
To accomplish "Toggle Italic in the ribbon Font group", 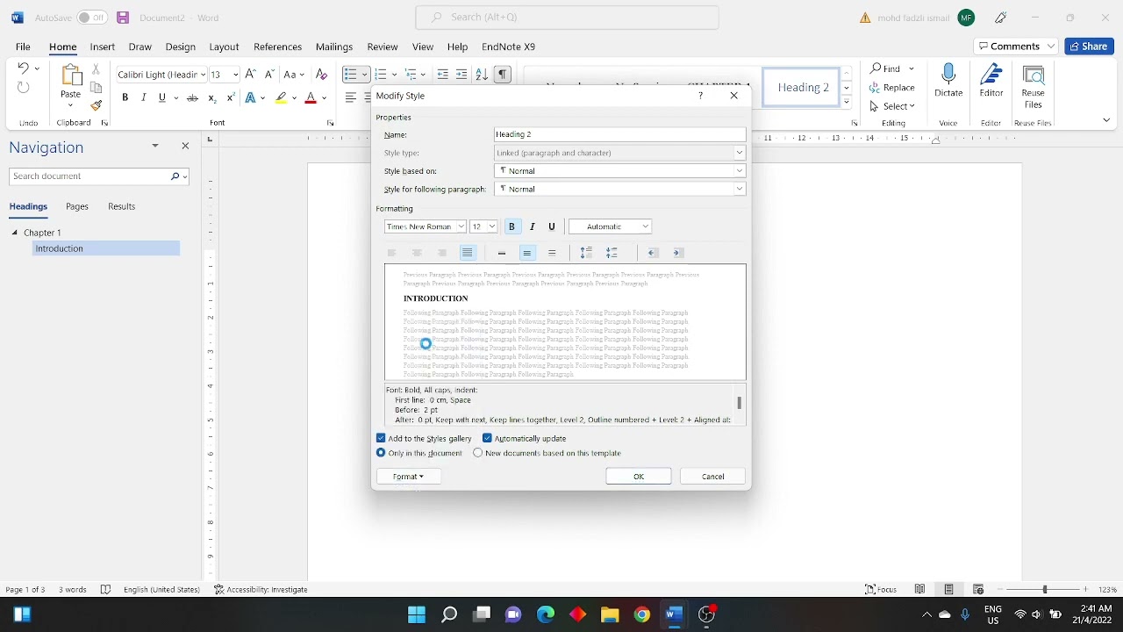I will coord(144,98).
